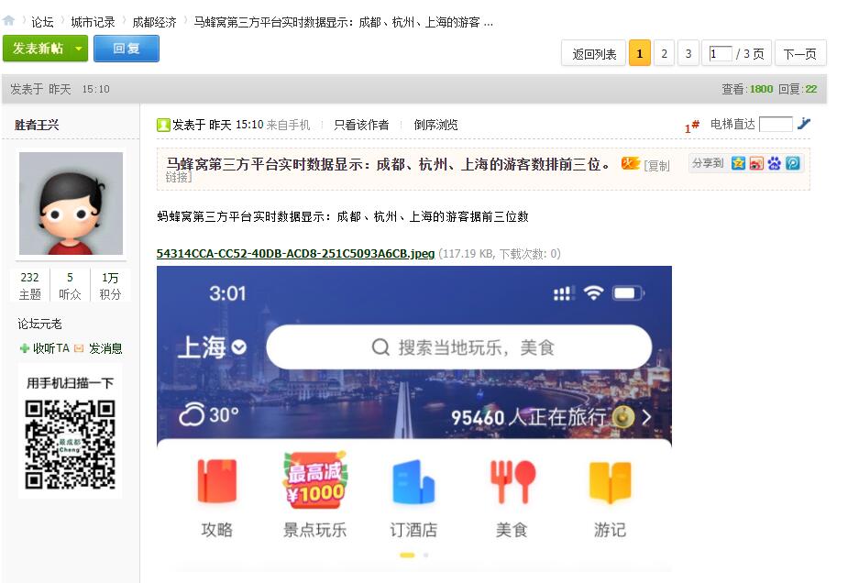Viewport: 848px width, 583px height.
Task: Filter posts with 只看该作者
Action: (360, 125)
